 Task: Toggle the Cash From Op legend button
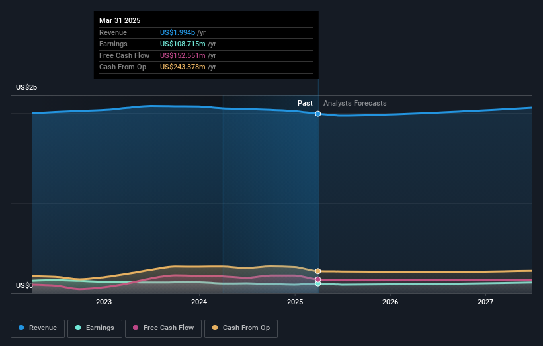241,328
